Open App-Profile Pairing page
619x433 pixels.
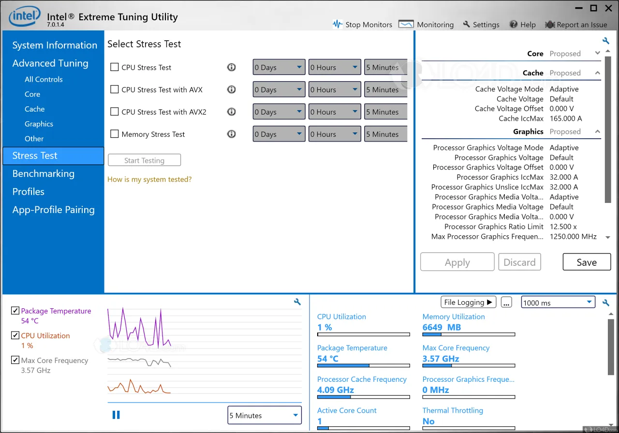(53, 210)
